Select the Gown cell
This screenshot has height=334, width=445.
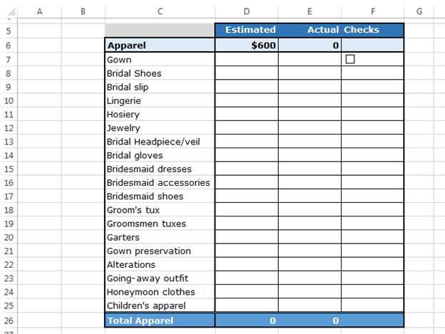click(x=160, y=60)
